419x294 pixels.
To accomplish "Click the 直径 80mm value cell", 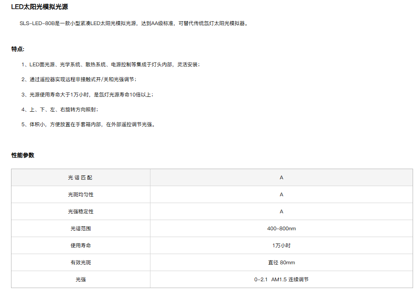I will point(281,263).
